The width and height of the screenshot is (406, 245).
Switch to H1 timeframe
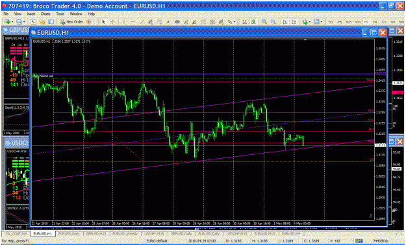coord(366,22)
